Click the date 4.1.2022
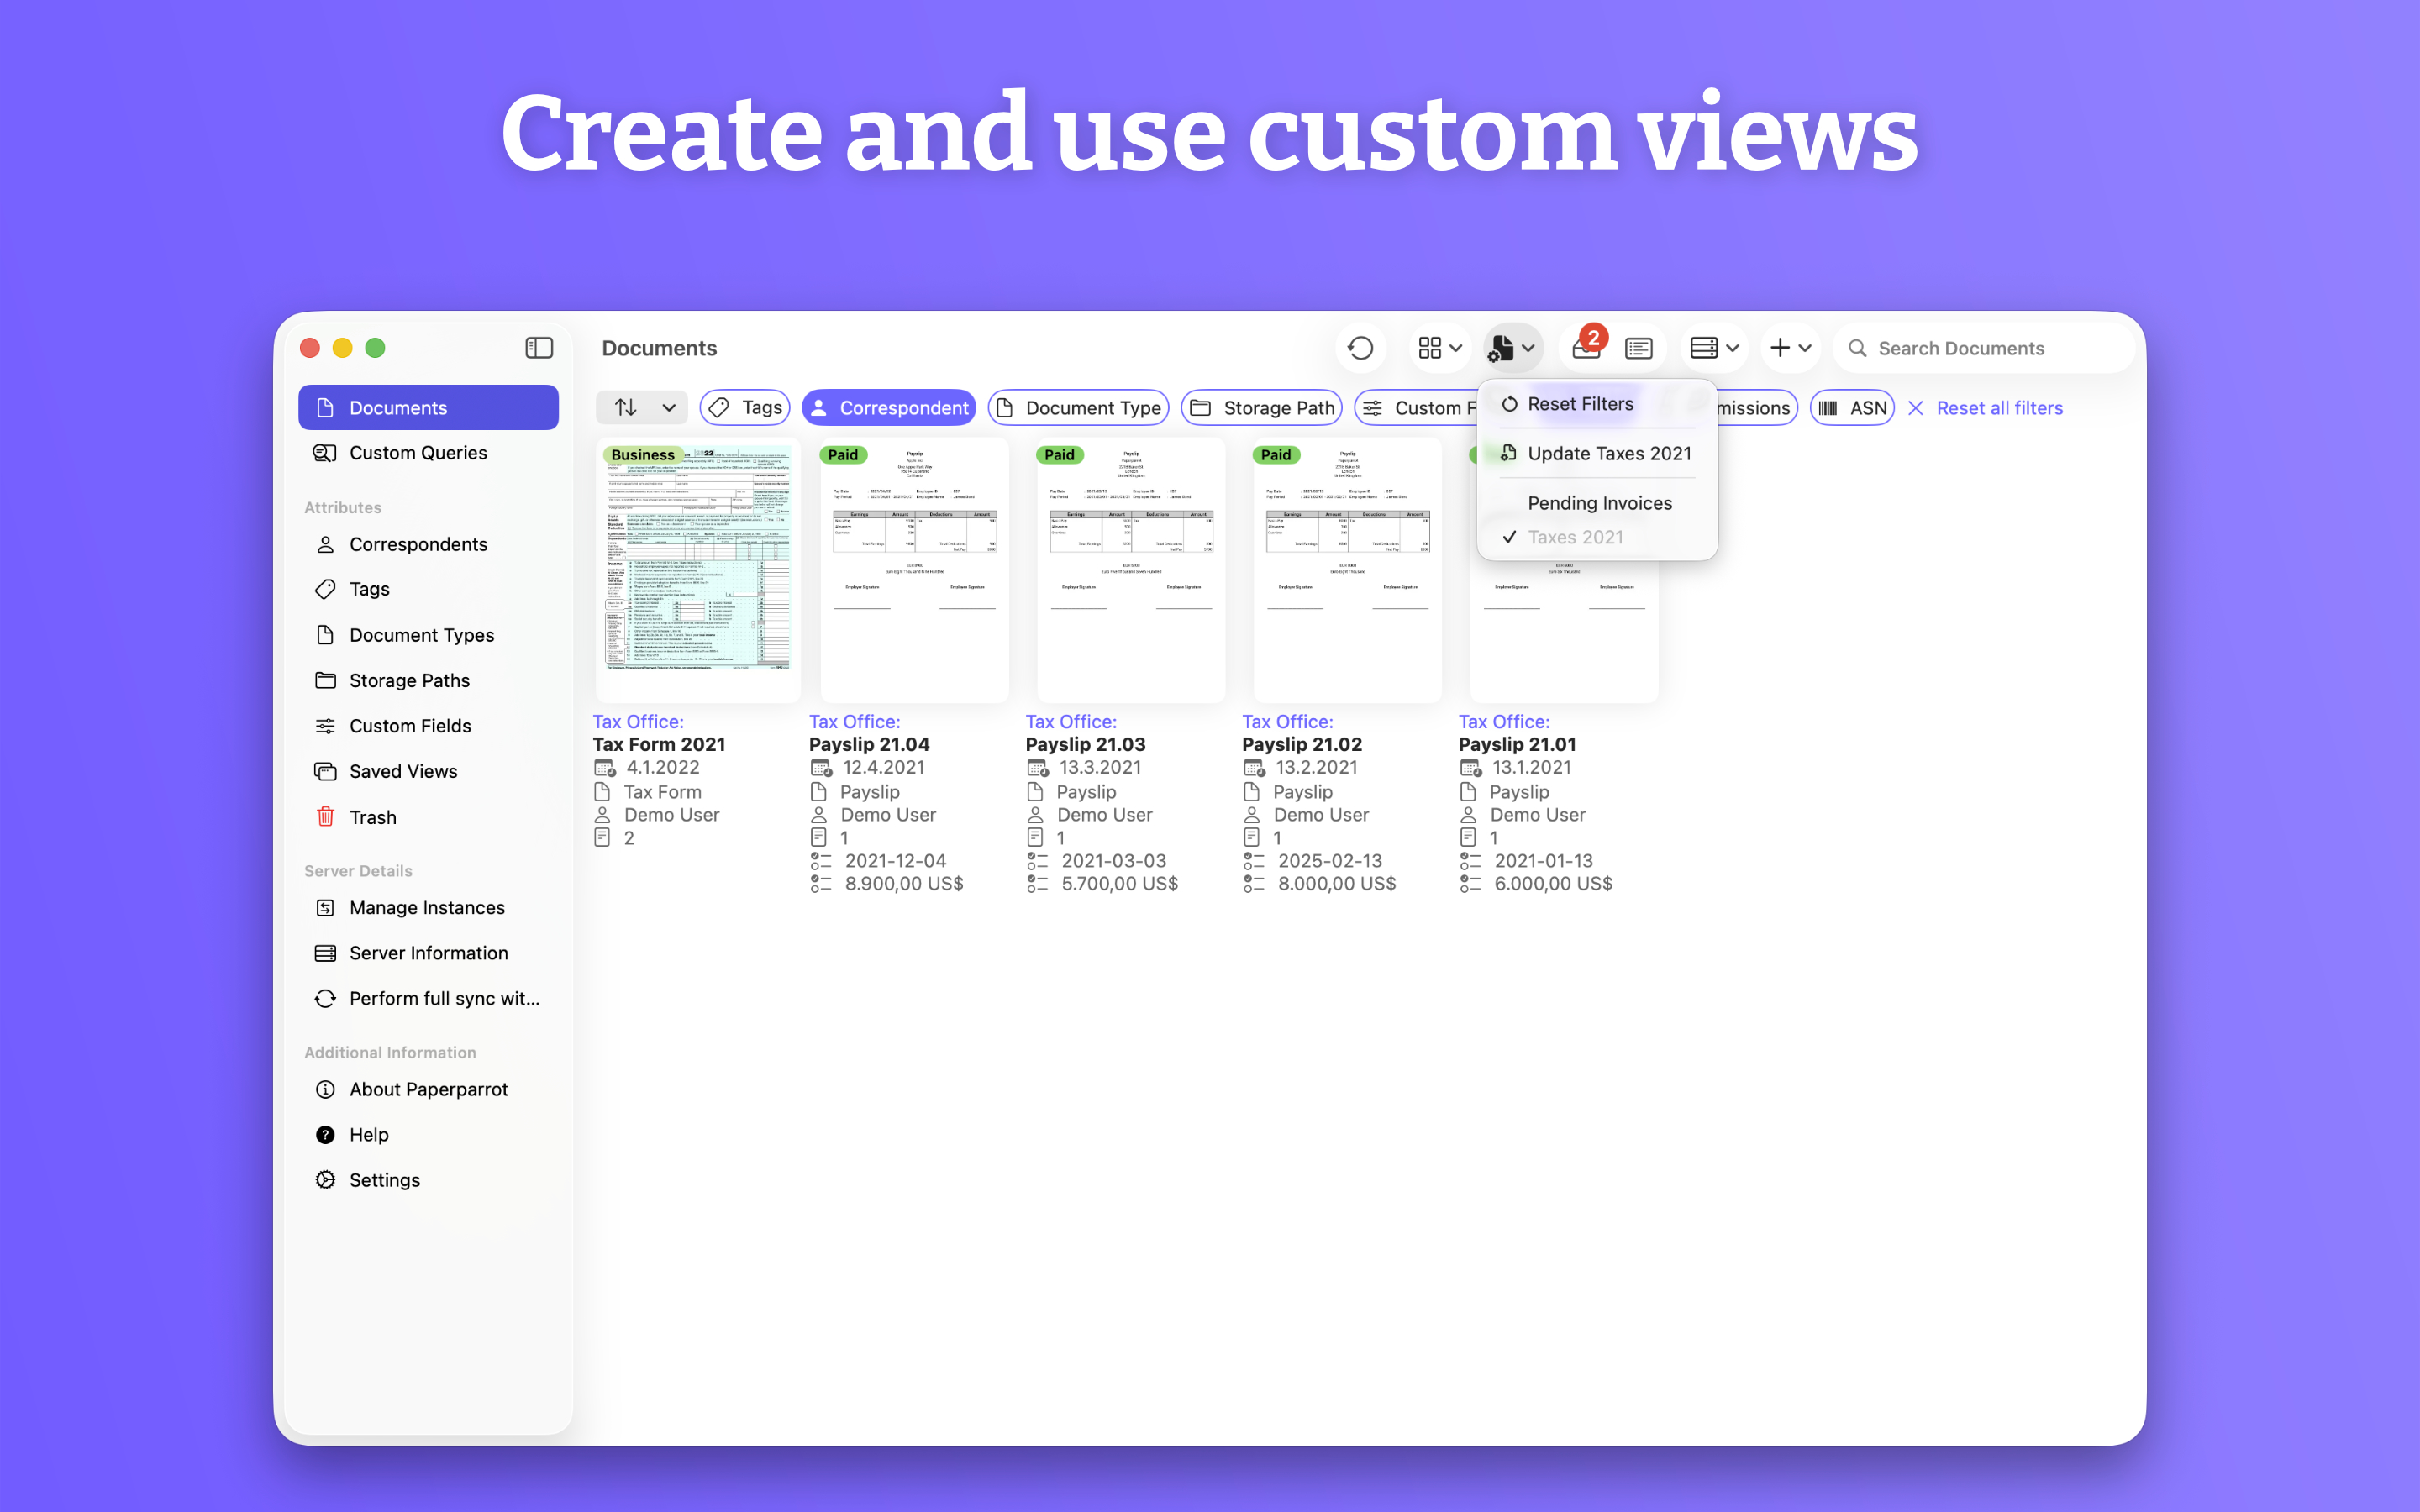Viewport: 2420px width, 1512px height. (663, 767)
